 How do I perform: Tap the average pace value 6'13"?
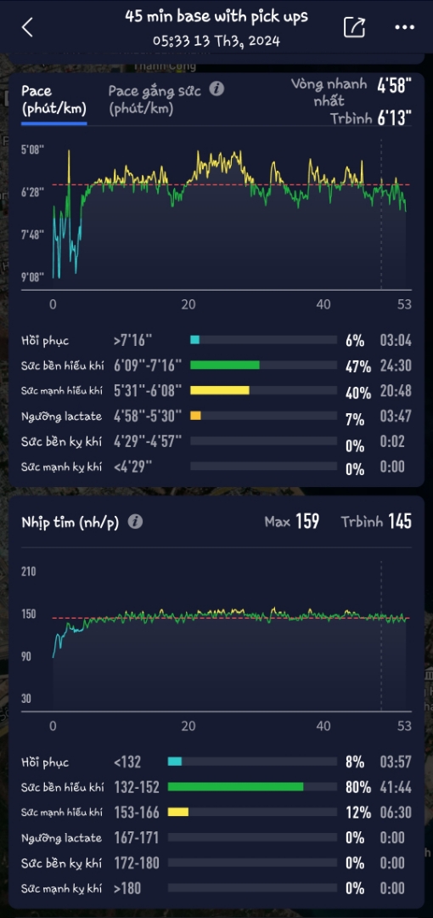click(x=394, y=117)
